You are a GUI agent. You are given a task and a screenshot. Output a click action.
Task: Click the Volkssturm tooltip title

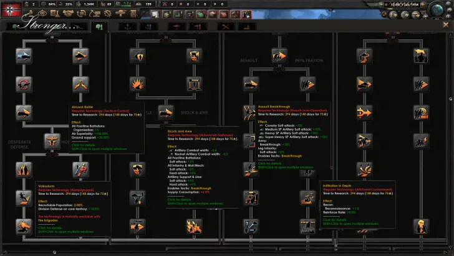click(46, 186)
